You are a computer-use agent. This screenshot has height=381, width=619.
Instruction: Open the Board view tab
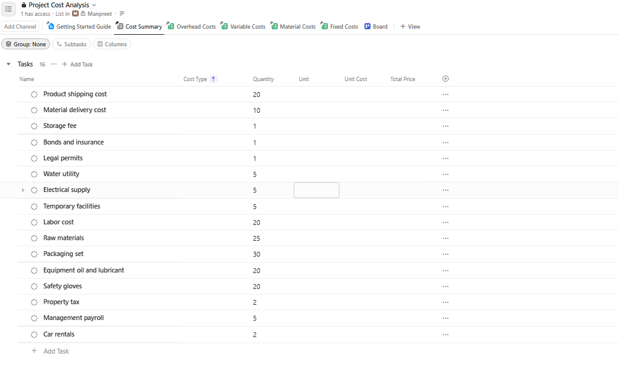[x=376, y=27]
